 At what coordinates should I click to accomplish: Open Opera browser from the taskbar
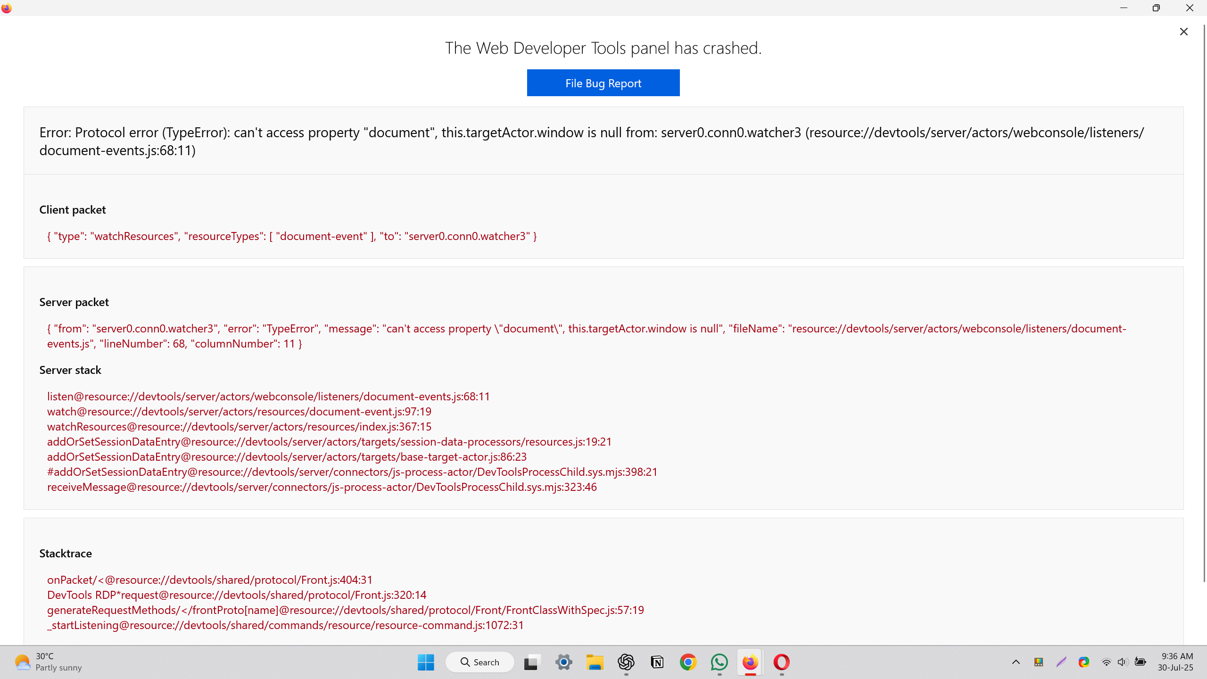pos(781,662)
